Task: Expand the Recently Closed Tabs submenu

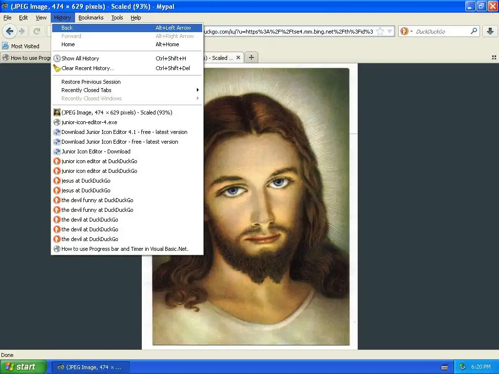Action: coord(127,90)
